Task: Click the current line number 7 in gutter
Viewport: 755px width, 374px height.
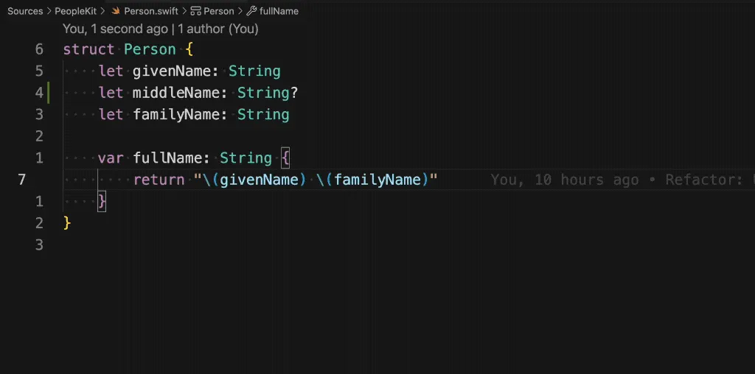Action: 21,180
